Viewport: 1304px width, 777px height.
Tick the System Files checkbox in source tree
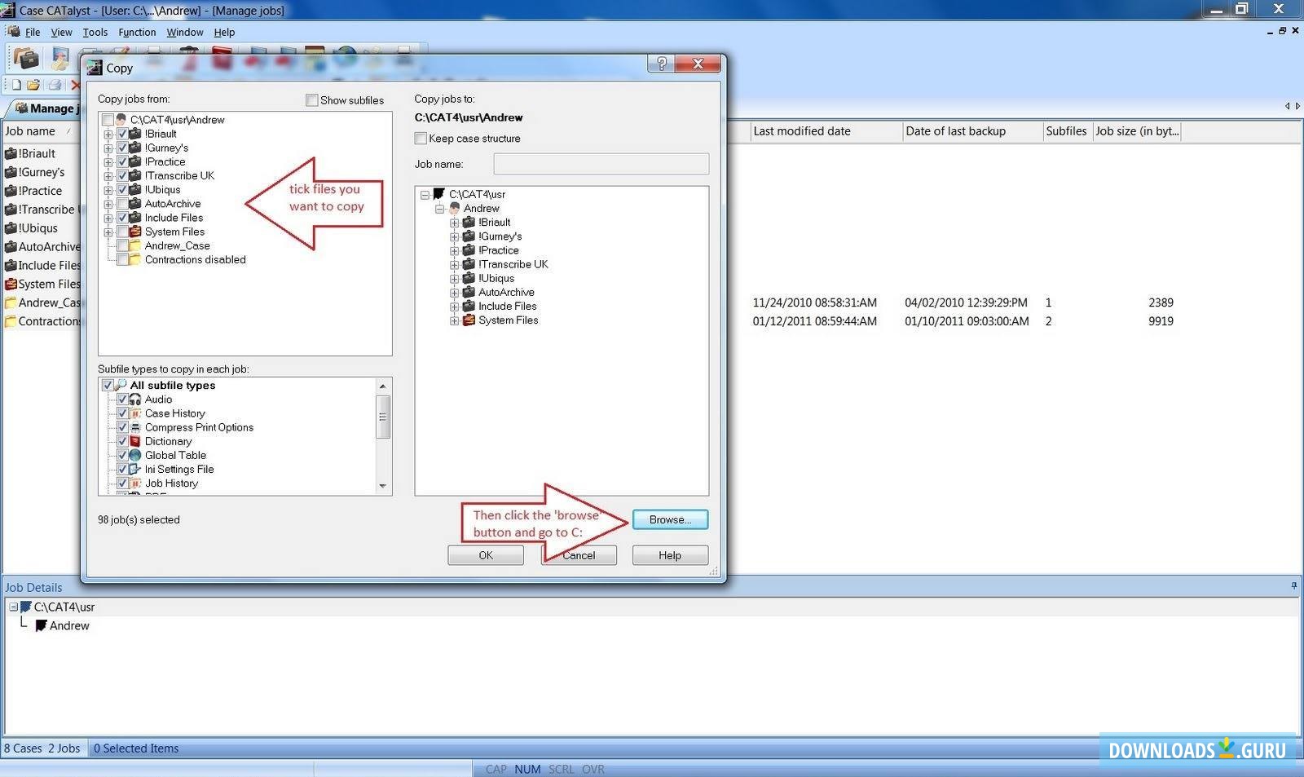click(122, 232)
